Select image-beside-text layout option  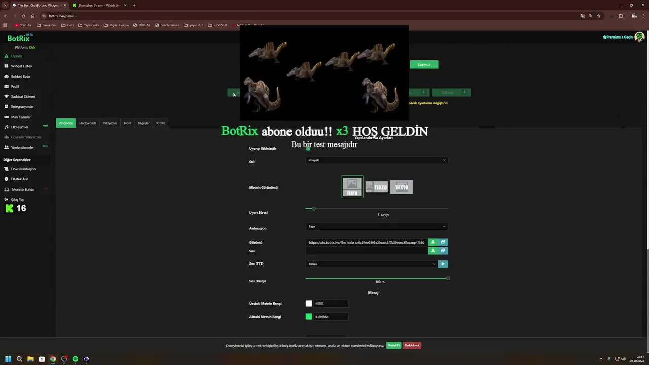(377, 187)
